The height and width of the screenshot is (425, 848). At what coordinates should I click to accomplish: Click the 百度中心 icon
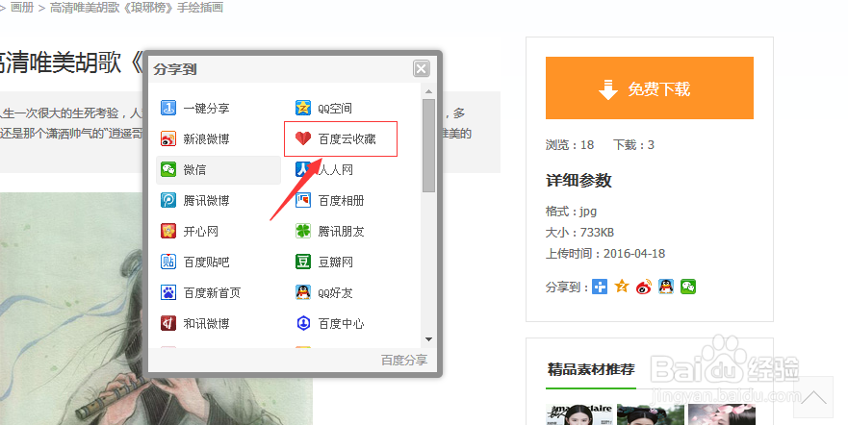[x=303, y=323]
